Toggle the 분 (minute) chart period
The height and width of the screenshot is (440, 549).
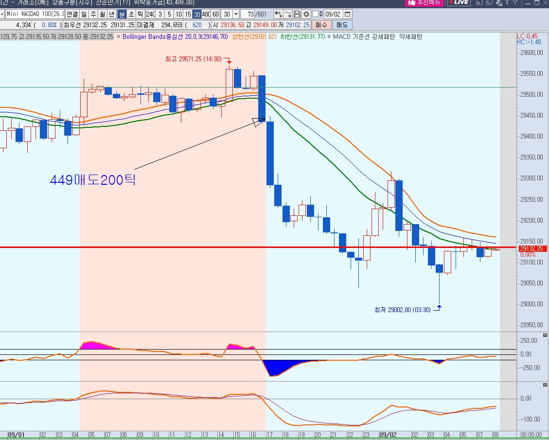pyautogui.click(x=122, y=14)
